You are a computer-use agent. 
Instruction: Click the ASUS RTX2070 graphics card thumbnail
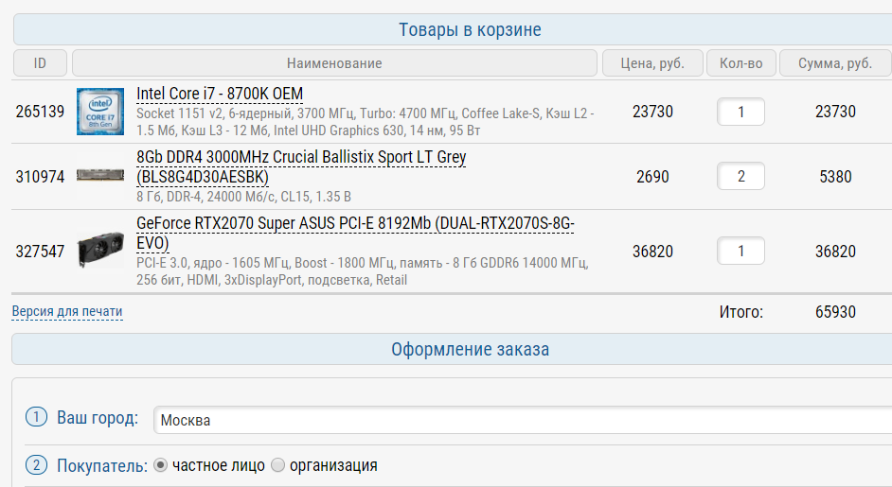(100, 251)
